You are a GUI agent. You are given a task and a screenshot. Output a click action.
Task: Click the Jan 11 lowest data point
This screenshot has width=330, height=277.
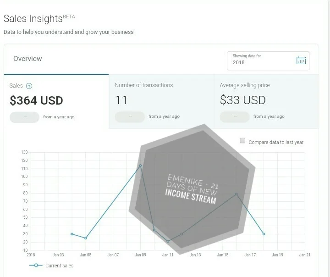(x=168, y=241)
